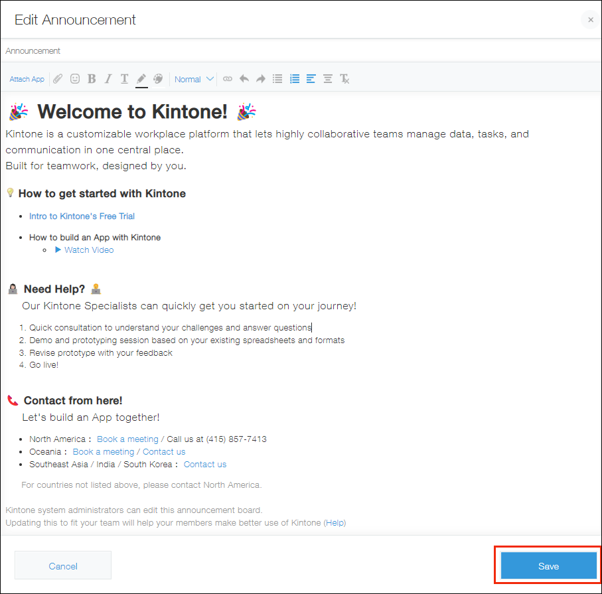Expand the Normal text size dropdown
The image size is (602, 594).
[194, 79]
